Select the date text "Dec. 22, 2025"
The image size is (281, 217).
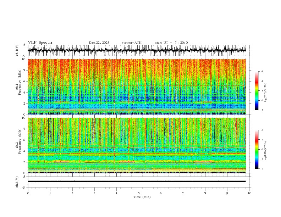(x=99, y=43)
